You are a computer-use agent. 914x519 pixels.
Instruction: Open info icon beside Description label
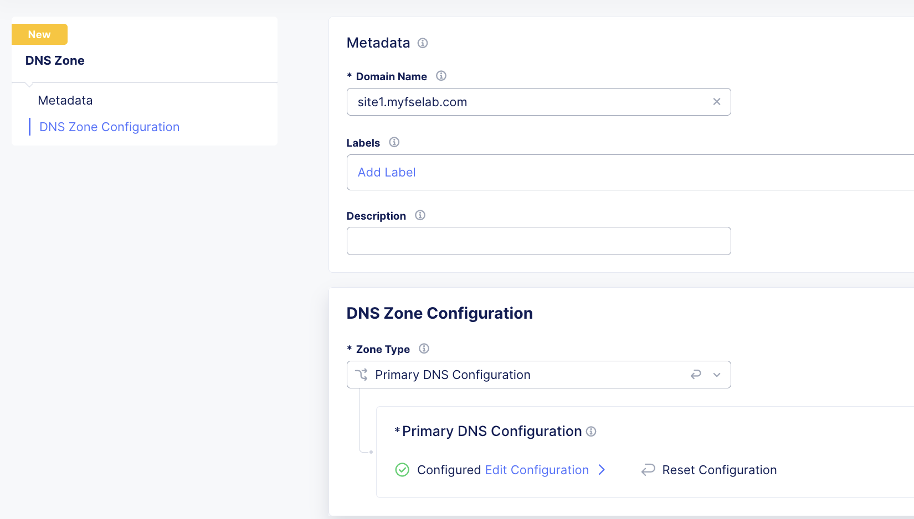point(420,215)
